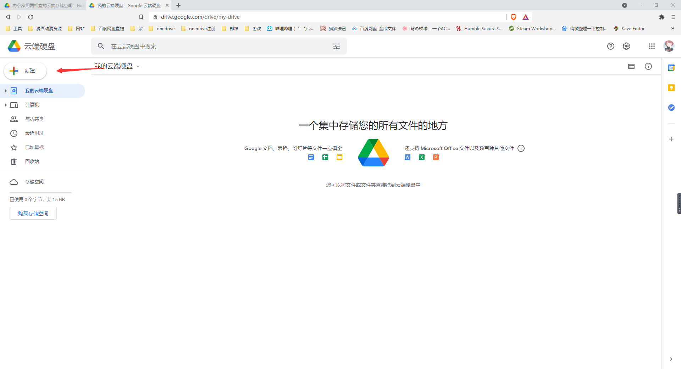
Task: Open Google Keep side panel icon
Action: 671,88
